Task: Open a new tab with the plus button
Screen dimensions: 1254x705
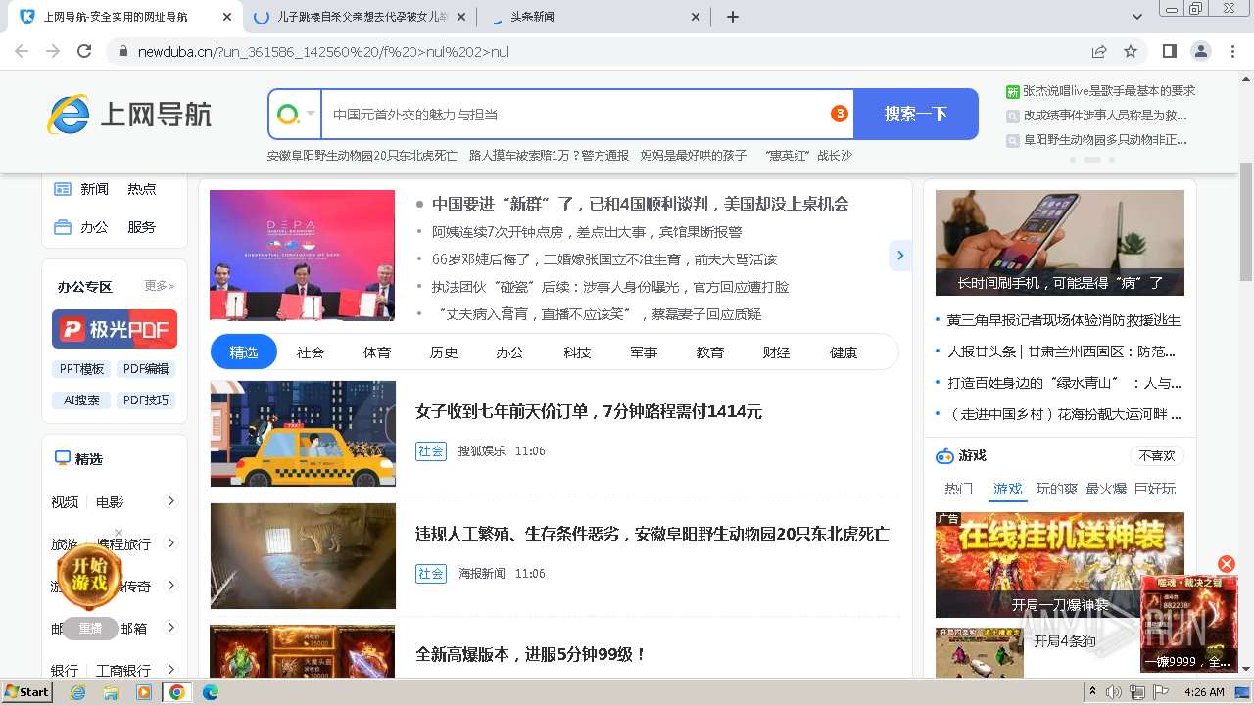Action: click(732, 17)
